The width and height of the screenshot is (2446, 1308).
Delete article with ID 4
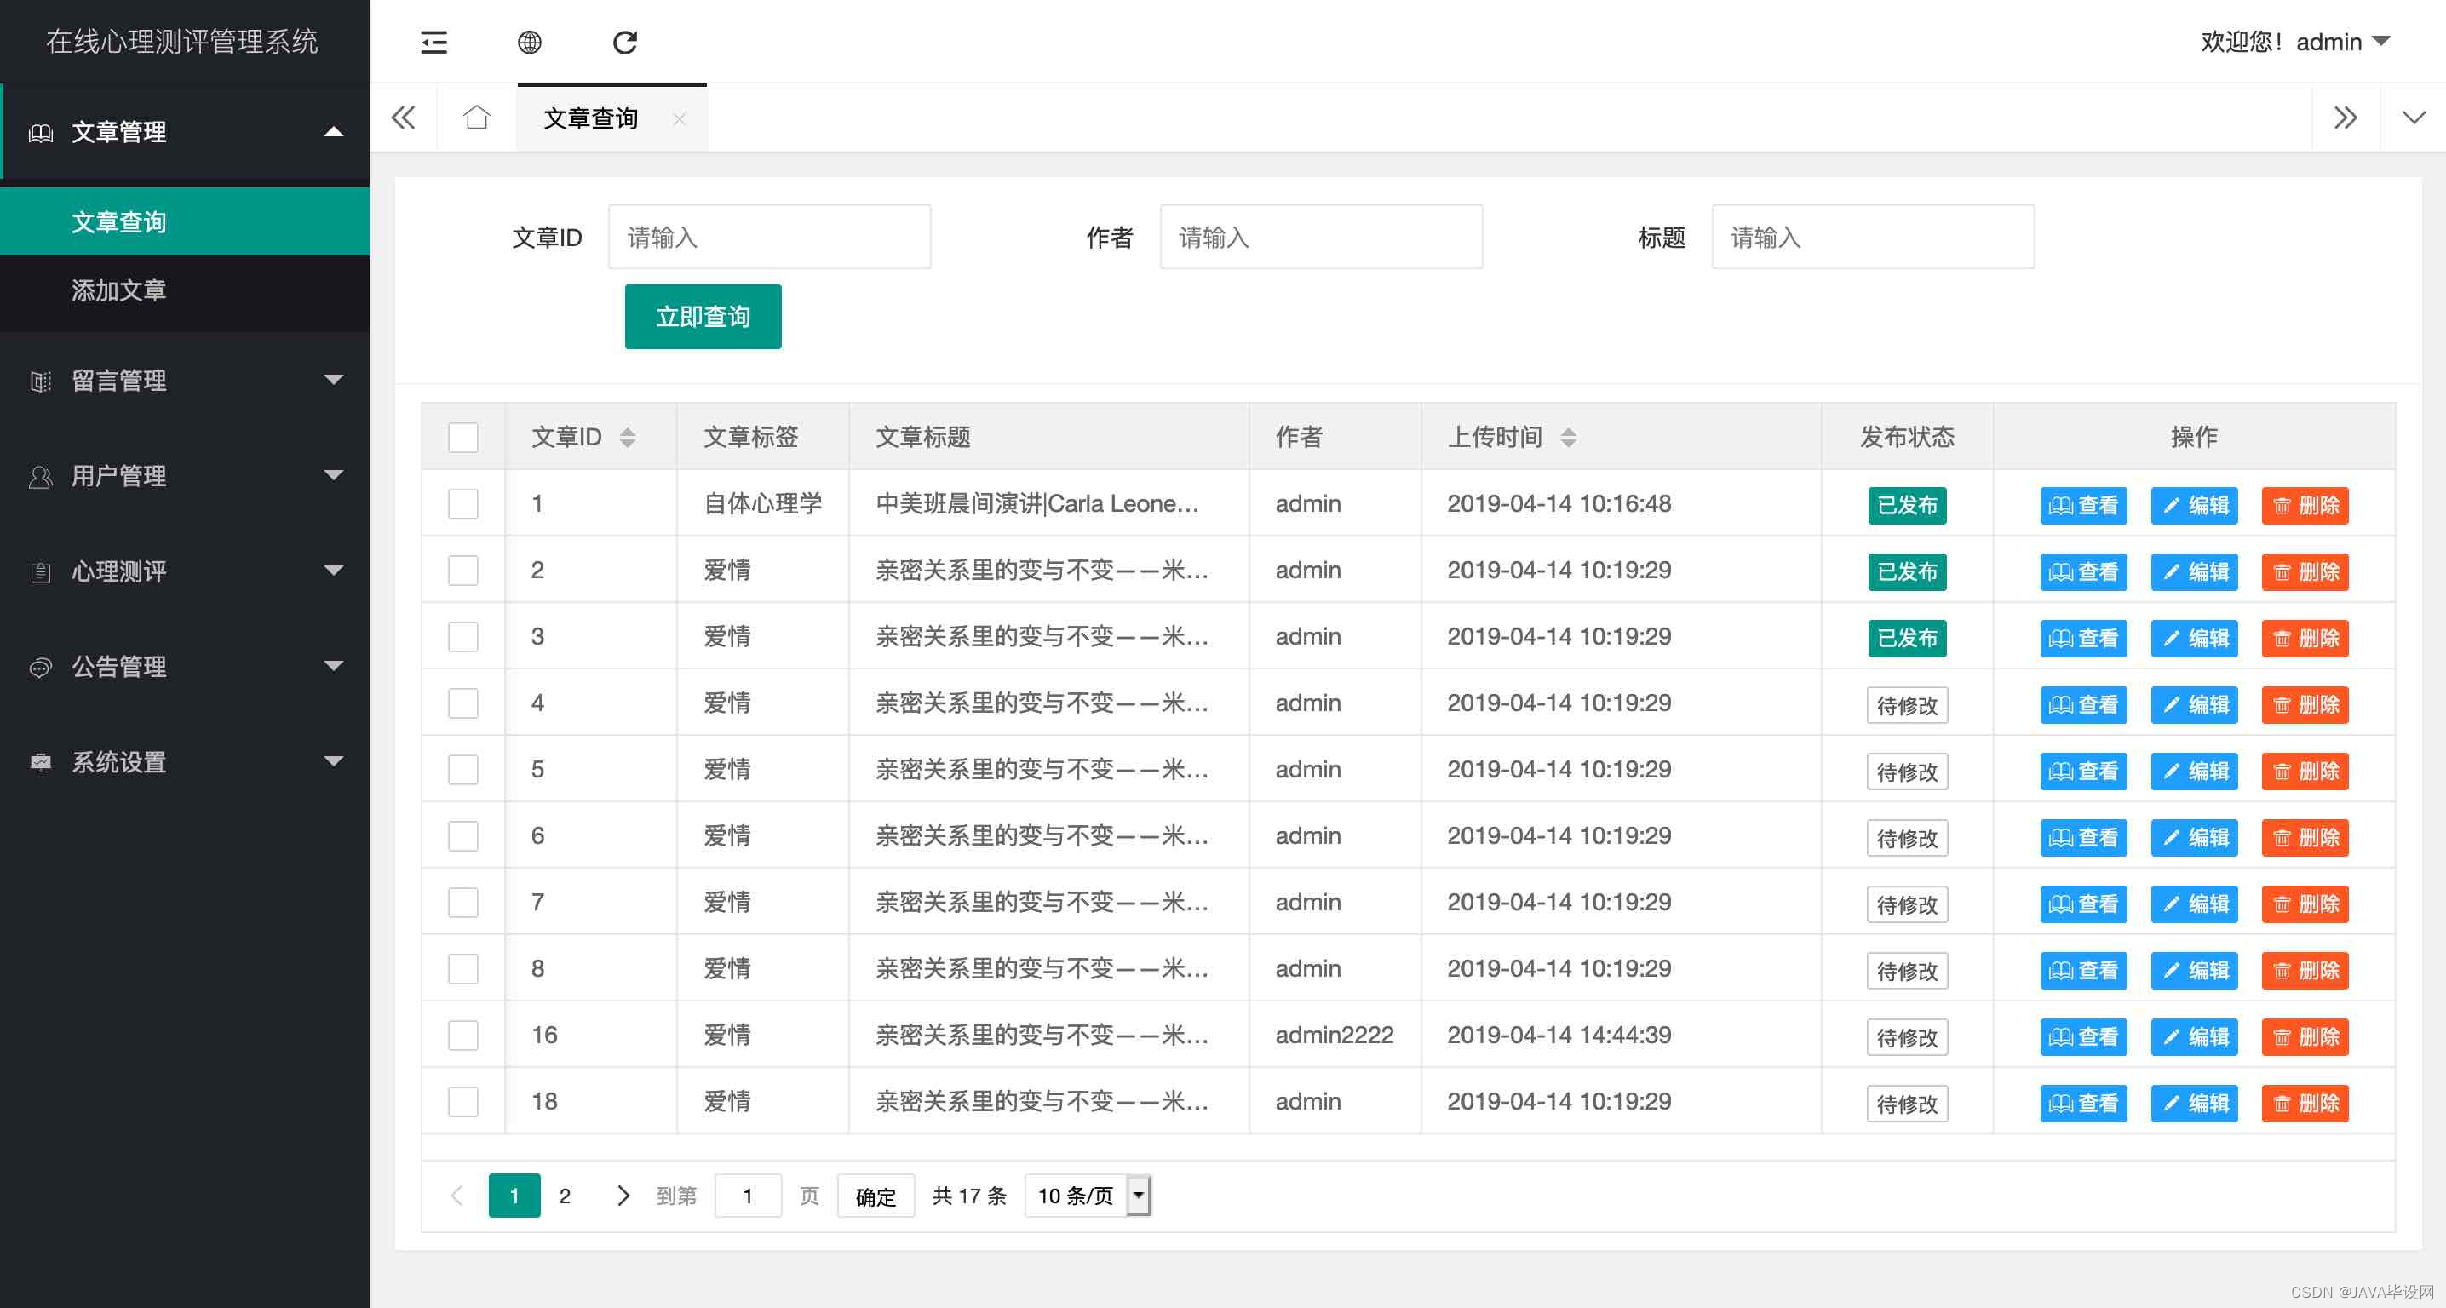[2305, 704]
